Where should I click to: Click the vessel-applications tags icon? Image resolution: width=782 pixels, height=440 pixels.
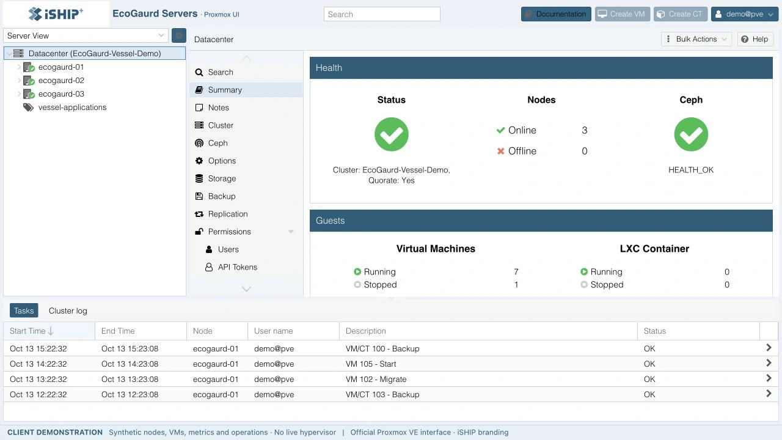pyautogui.click(x=28, y=108)
